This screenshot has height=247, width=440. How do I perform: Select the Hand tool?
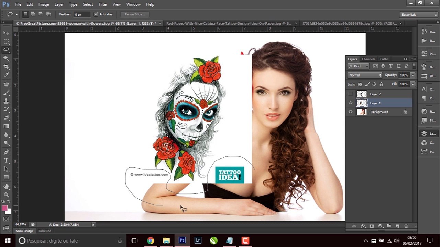coord(6,186)
